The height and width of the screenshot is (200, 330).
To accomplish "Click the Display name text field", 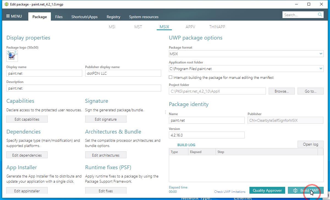I will click(x=44, y=73).
